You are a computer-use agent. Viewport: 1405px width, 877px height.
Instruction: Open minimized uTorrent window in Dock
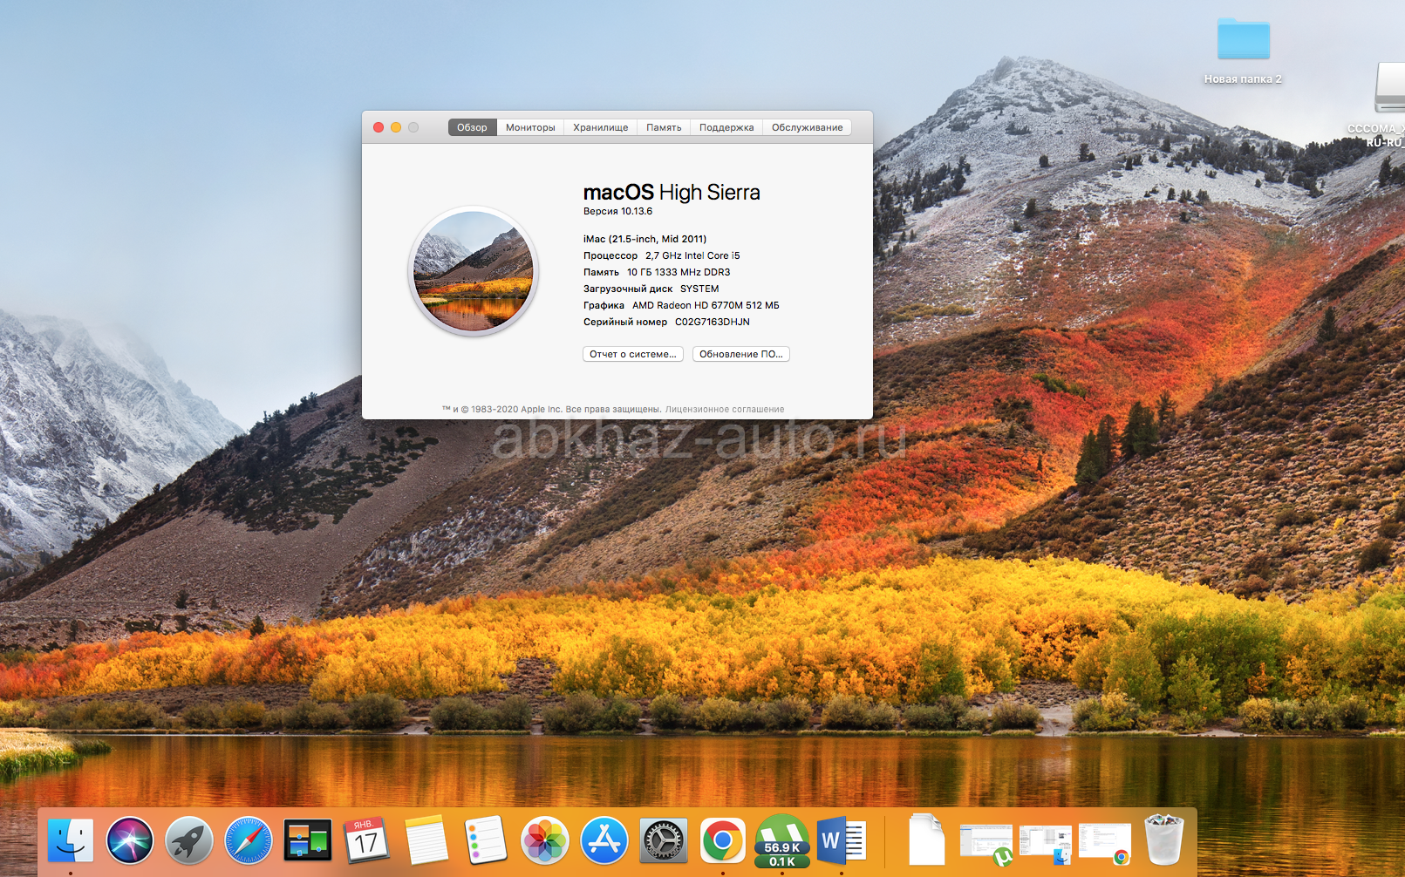point(986,844)
